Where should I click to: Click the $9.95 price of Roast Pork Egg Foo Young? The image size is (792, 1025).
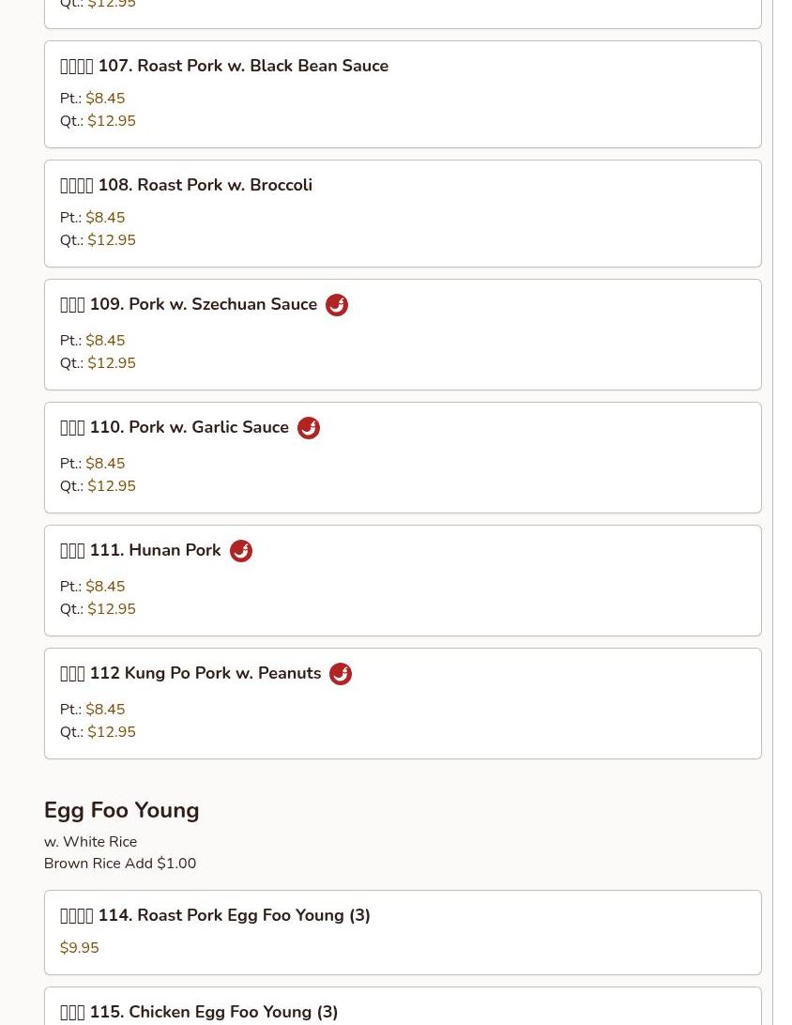pyautogui.click(x=79, y=947)
